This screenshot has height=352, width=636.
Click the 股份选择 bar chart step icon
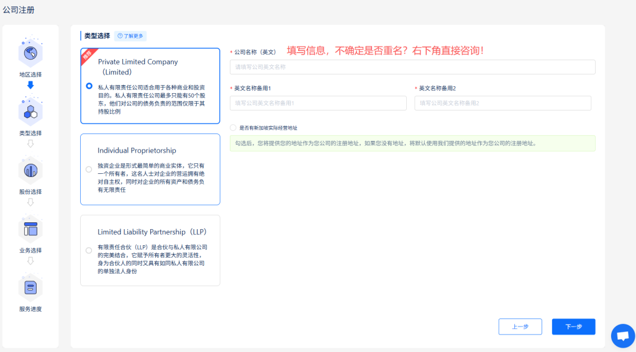click(30, 170)
